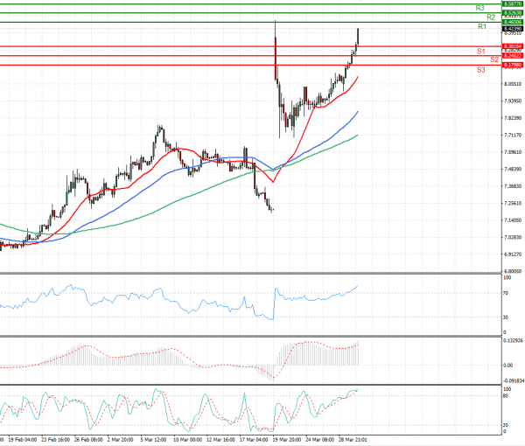Click the 26 Feb 08:00 date label
525x446 pixels.
click(x=88, y=440)
